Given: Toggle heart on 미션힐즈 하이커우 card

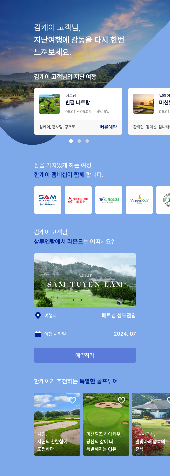Looking at the screenshot, I should point(122,400).
